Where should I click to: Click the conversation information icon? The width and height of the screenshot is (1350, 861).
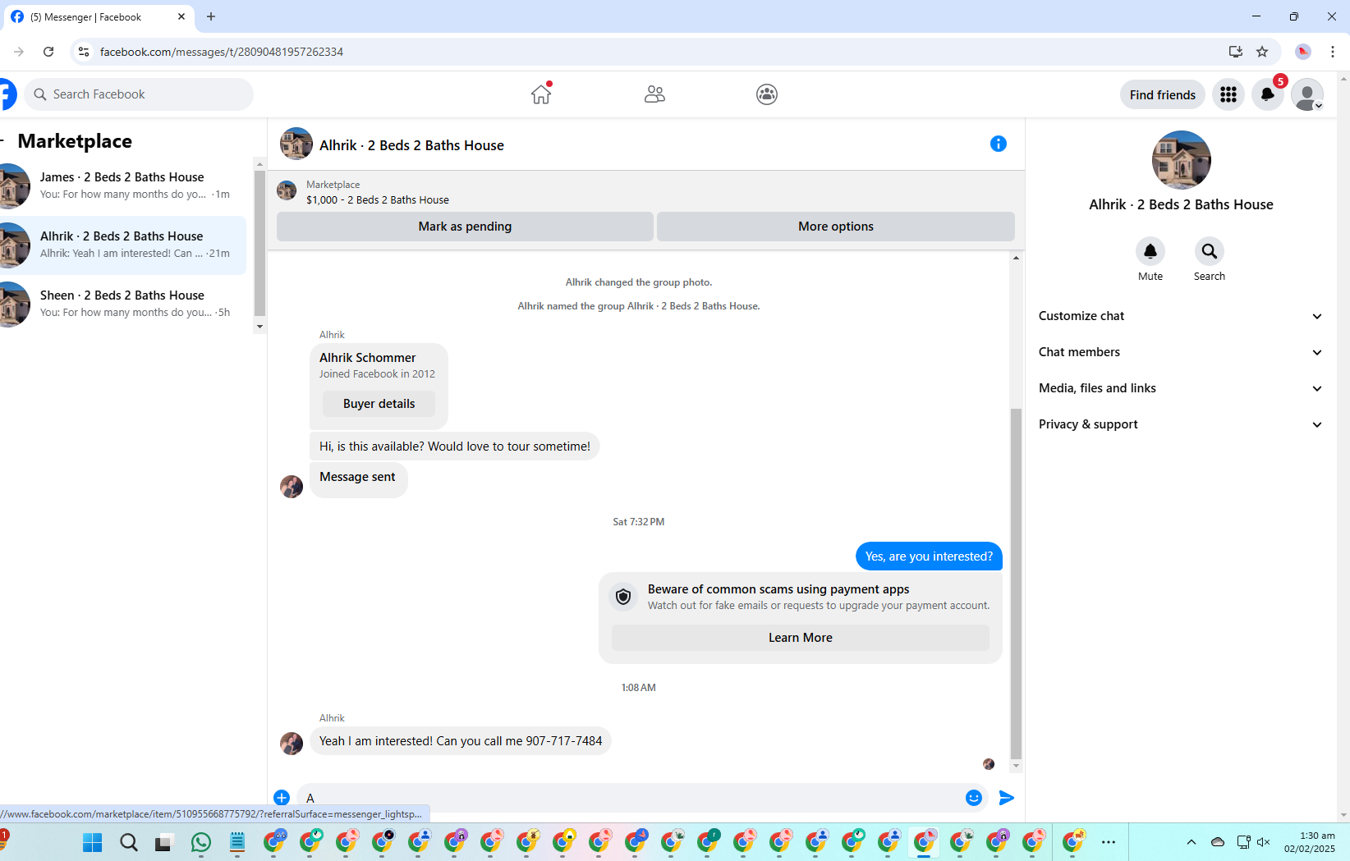999,144
